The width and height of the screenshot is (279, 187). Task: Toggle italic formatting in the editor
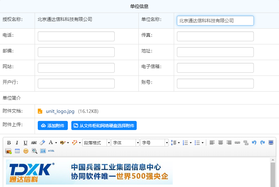pos(17,143)
